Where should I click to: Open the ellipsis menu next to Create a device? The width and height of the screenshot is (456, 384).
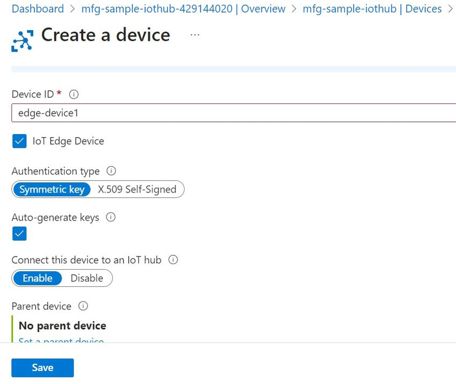(195, 34)
